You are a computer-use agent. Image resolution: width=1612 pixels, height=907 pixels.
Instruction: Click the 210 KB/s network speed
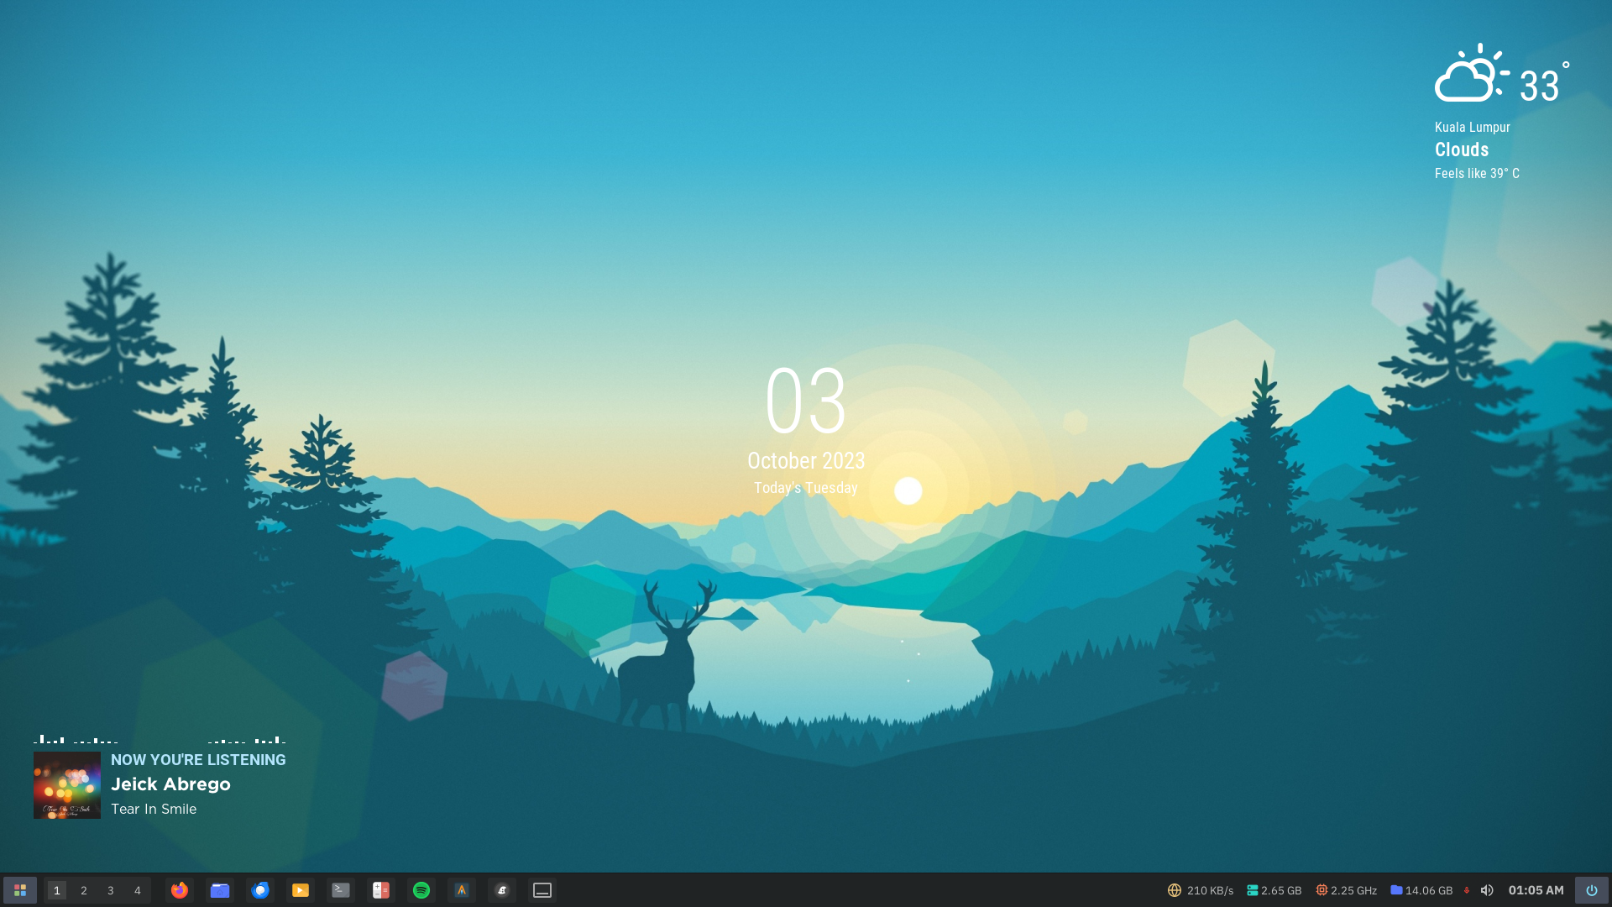1210,890
